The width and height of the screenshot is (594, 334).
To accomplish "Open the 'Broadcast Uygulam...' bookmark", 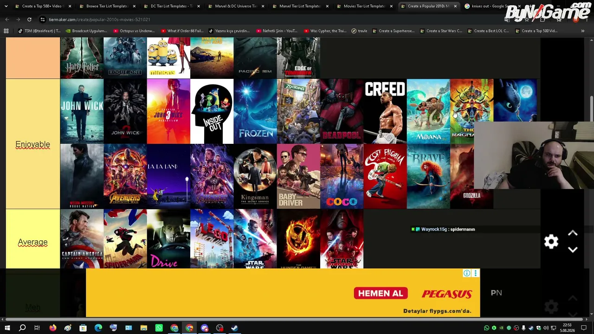I will coord(86,31).
